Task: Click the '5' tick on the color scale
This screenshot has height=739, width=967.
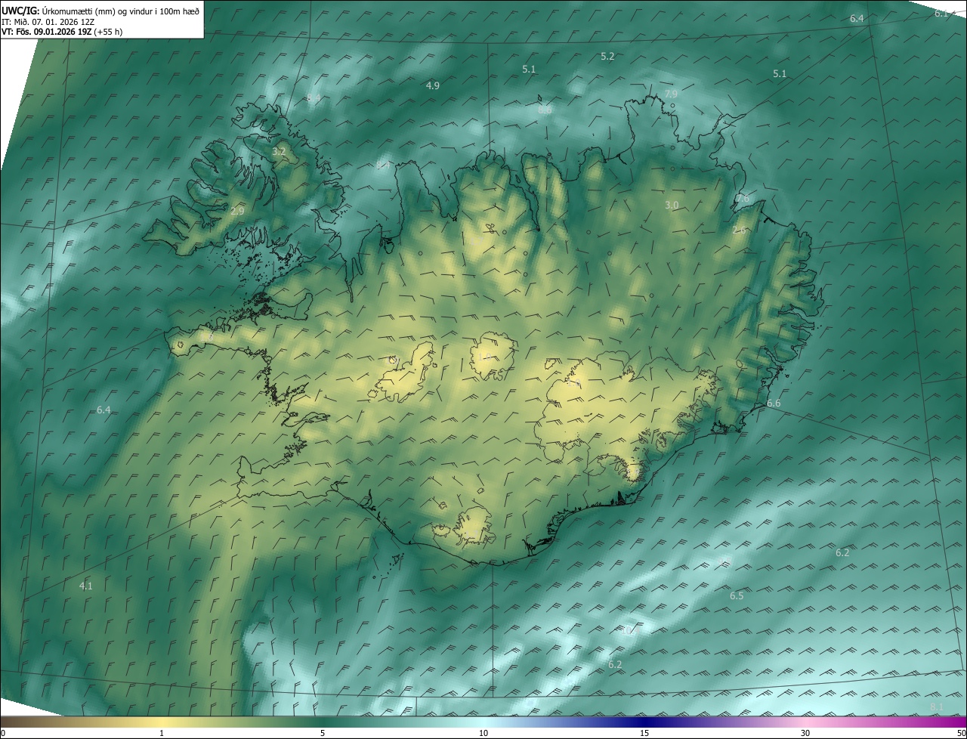Action: point(323,733)
